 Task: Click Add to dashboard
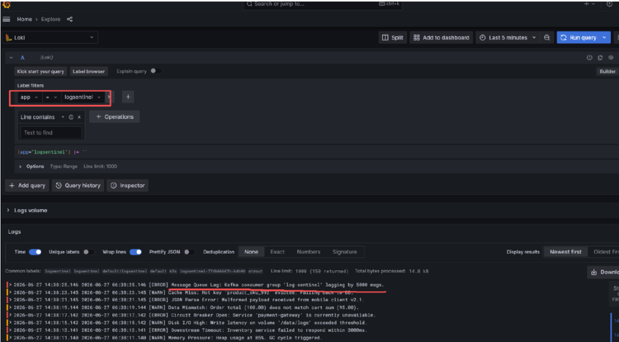coord(441,37)
